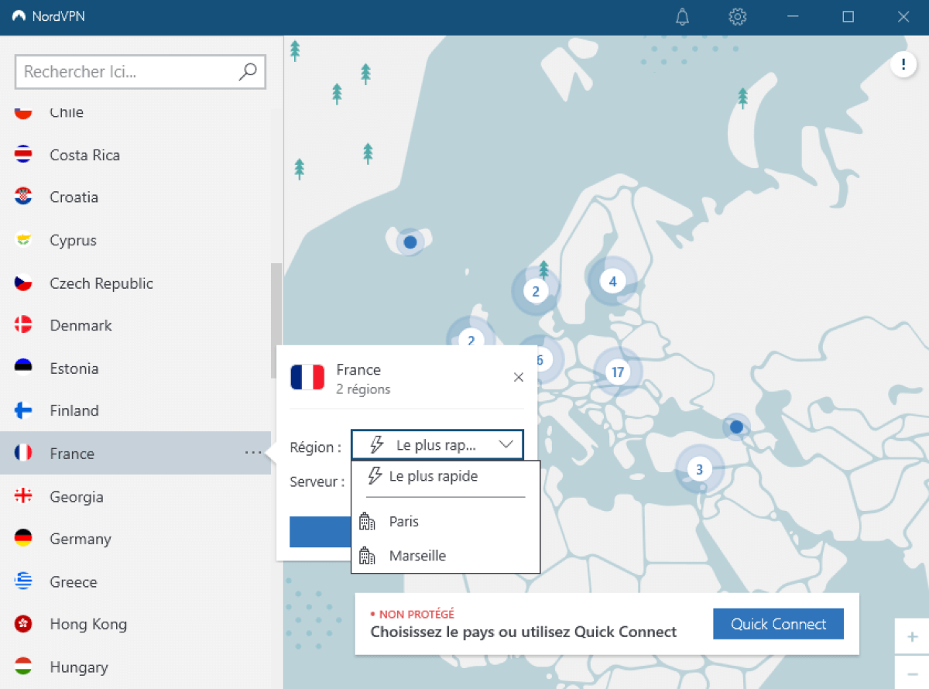929x689 pixels.
Task: Click the map marker showing 17 servers
Action: pos(617,372)
